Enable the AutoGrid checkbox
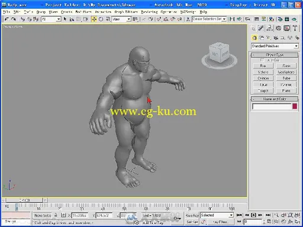Image resolution: width=303 pixels, height=227 pixels. click(x=262, y=60)
